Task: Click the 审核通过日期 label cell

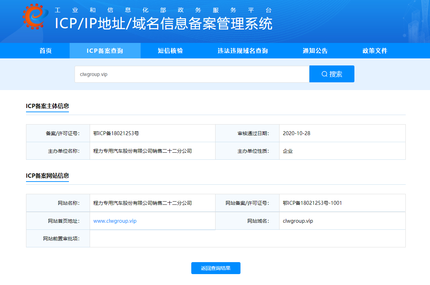Action: (248, 133)
